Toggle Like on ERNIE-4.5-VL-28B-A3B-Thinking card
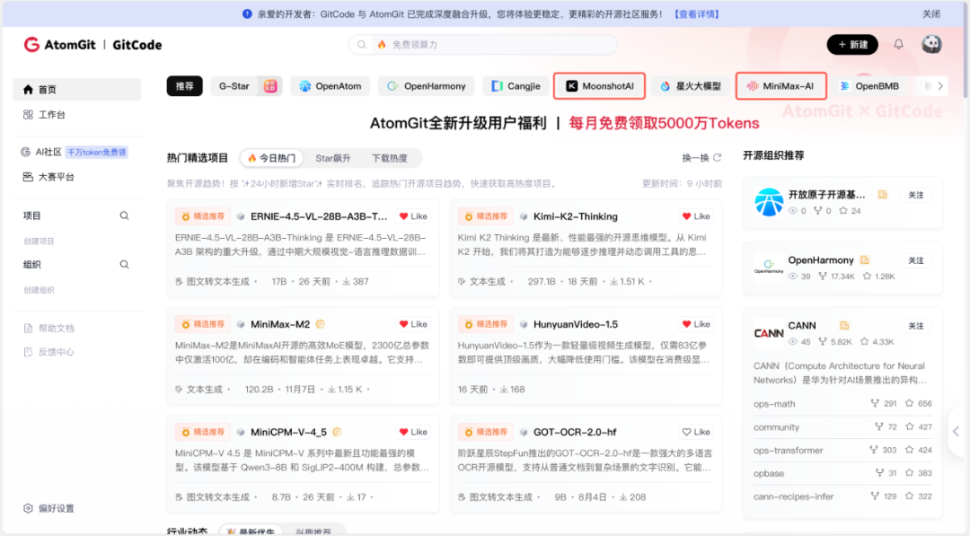The image size is (970, 536). 413,216
